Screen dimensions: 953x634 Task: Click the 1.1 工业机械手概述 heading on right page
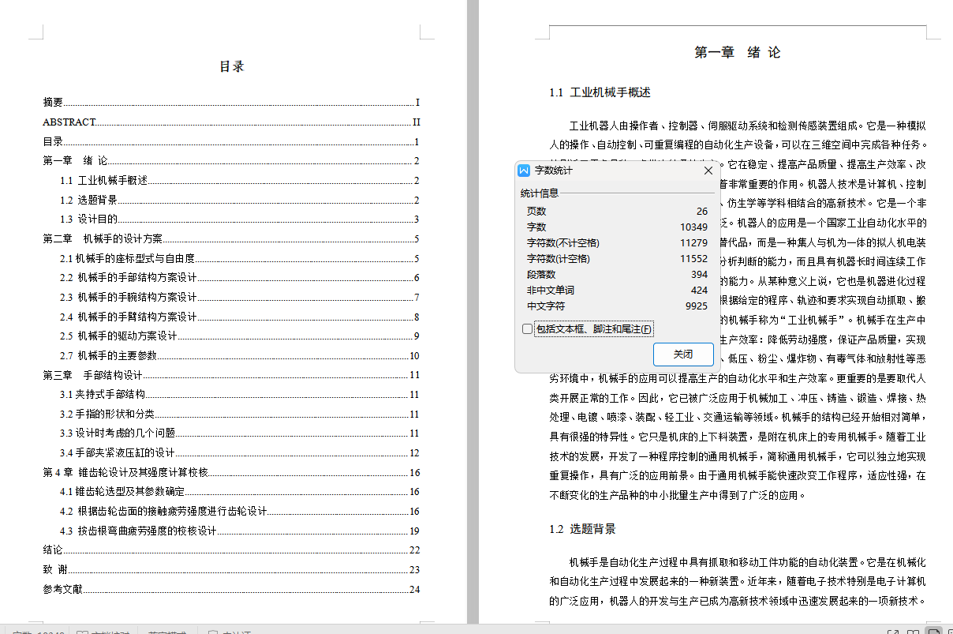tap(600, 93)
